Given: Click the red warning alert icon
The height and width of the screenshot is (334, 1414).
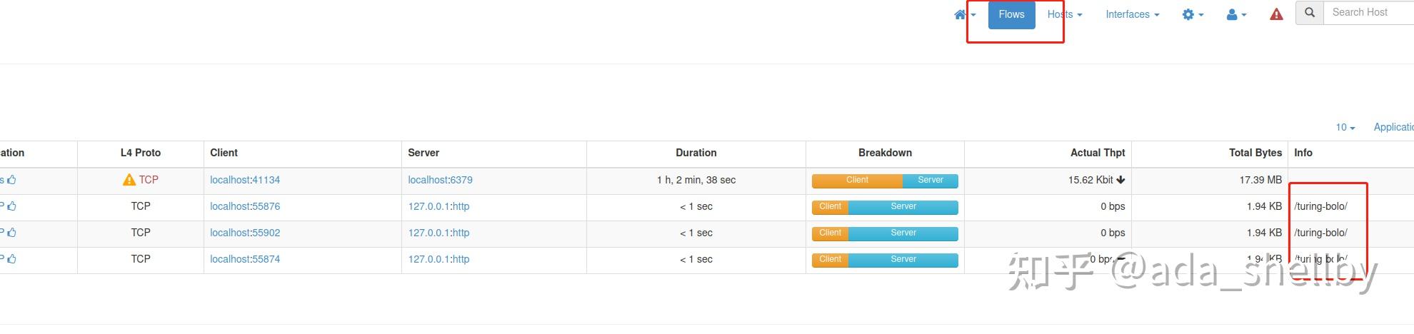Looking at the screenshot, I should (1276, 15).
